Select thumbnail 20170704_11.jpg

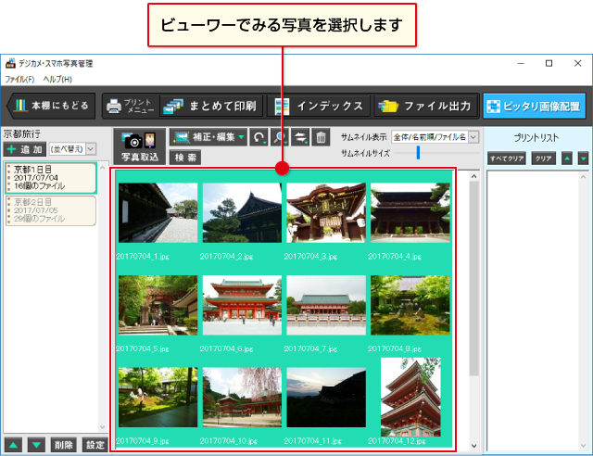pyautogui.click(x=326, y=398)
